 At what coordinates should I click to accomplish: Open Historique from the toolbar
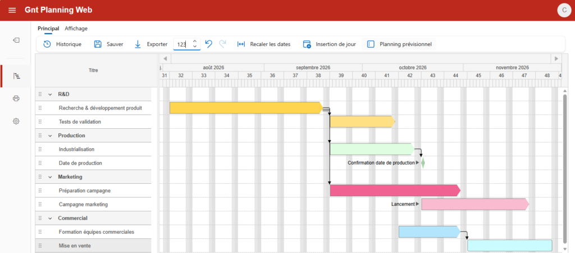tap(62, 44)
